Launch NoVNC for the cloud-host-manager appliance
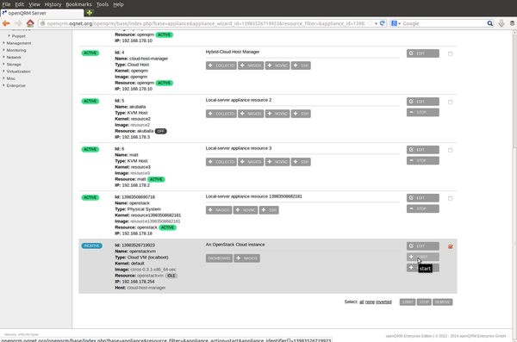Viewport: 517px width, 342px height. pyautogui.click(x=277, y=65)
